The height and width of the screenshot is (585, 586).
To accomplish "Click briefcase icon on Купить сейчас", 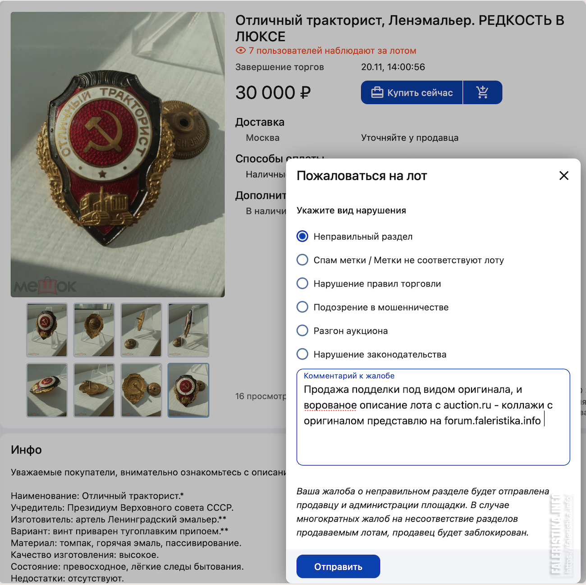I will 377,92.
